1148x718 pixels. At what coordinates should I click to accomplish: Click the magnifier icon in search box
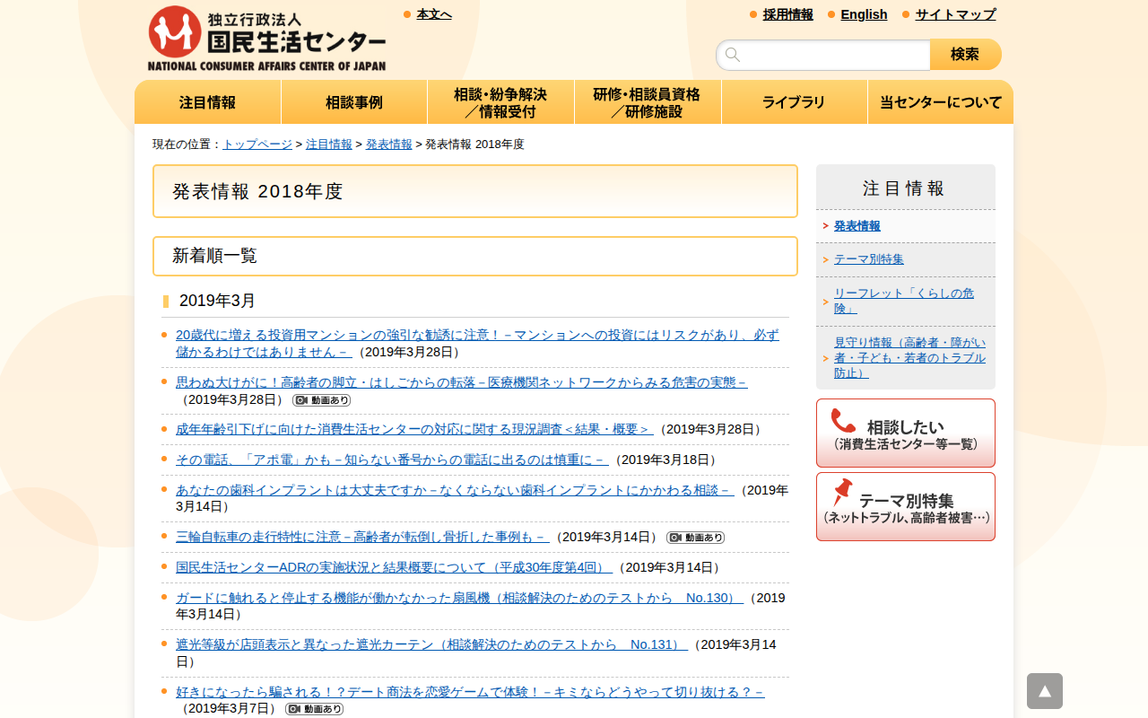coord(733,55)
